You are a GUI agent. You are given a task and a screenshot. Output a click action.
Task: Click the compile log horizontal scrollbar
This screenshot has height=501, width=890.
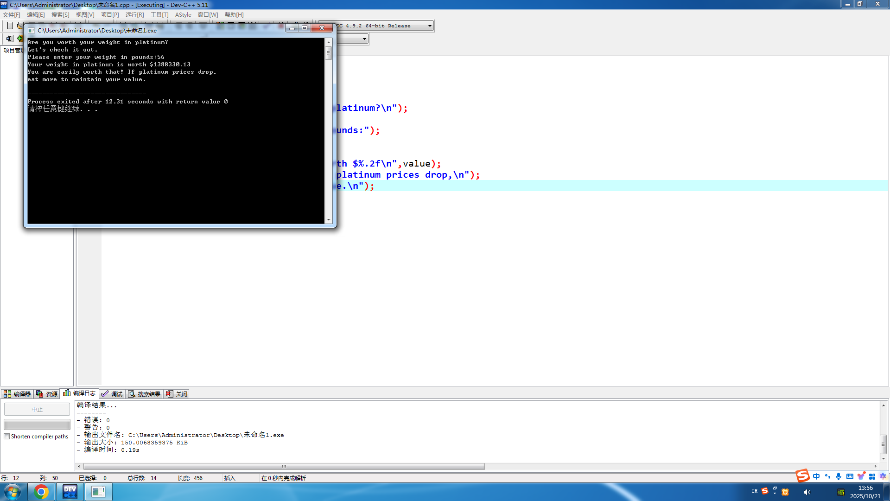(x=284, y=466)
